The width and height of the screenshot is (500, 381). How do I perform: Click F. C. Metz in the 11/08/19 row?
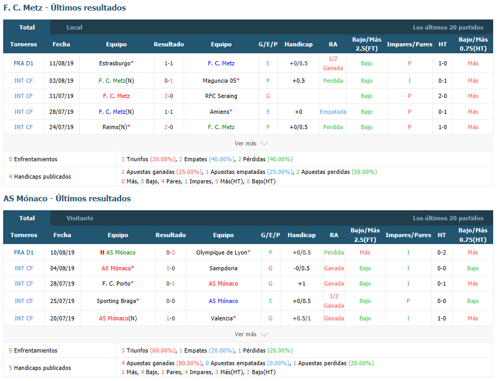pyautogui.click(x=221, y=63)
